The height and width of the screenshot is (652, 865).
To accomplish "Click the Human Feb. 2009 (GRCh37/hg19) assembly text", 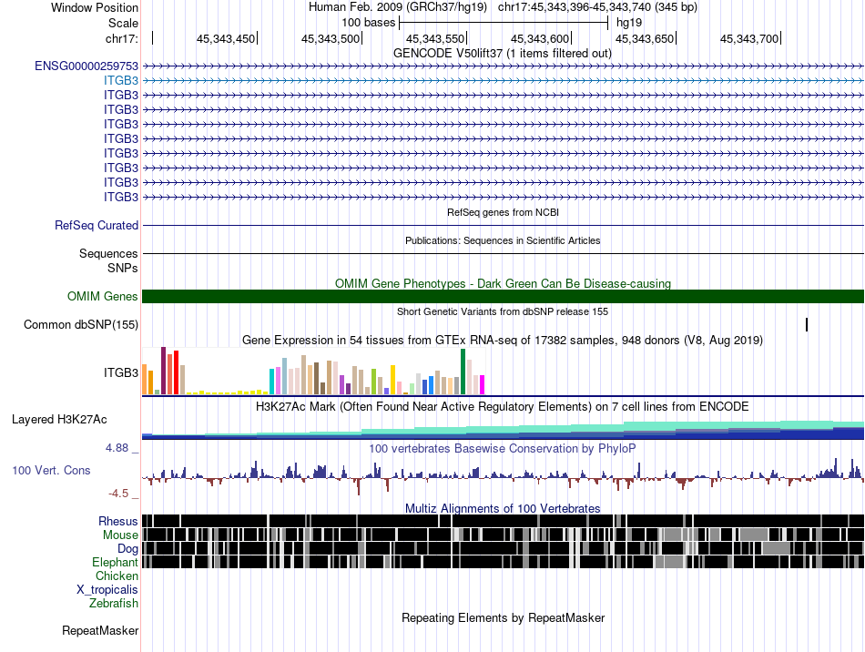I will (397, 7).
